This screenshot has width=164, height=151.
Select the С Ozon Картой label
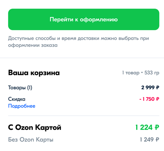(35, 128)
